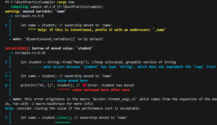Click the green plus signs under clone
The height and width of the screenshot is (125, 217).
[x=63, y=122]
